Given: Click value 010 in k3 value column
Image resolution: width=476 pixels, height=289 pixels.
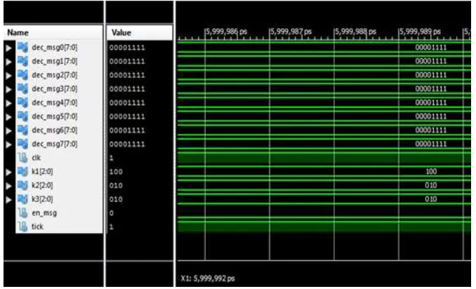Looking at the screenshot, I should pos(116,199).
